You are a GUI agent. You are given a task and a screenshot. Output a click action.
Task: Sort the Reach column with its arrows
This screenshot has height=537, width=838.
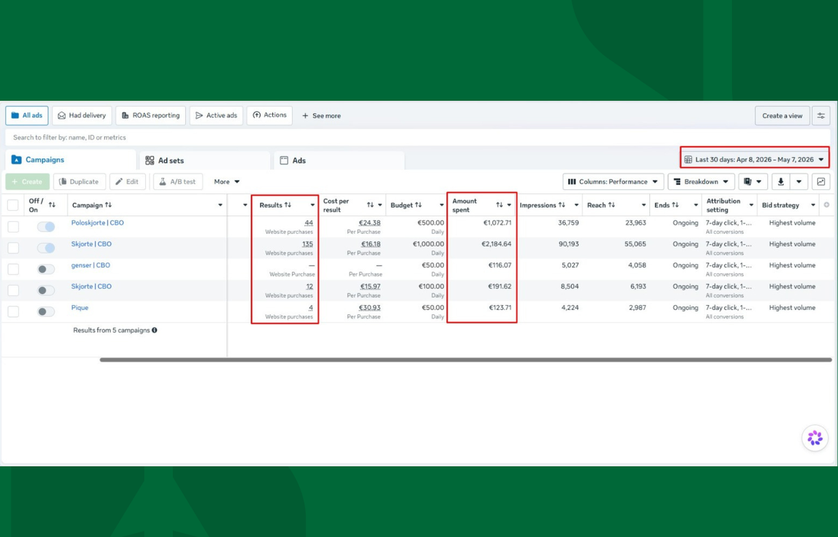[x=612, y=205]
